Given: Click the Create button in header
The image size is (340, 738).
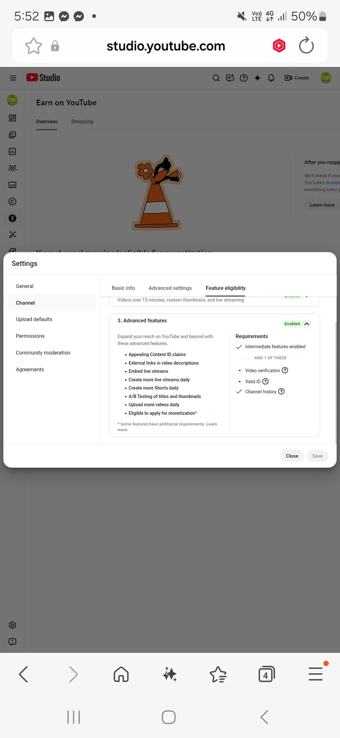Looking at the screenshot, I should coord(297,78).
